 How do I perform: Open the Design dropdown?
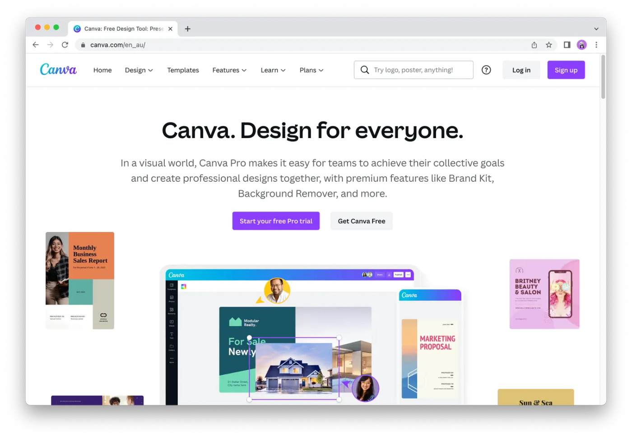(139, 70)
